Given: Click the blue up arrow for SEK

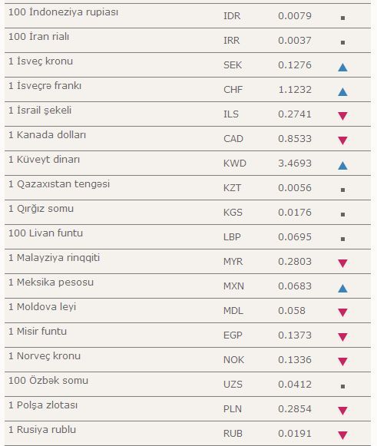Looking at the screenshot, I should click(x=342, y=68).
